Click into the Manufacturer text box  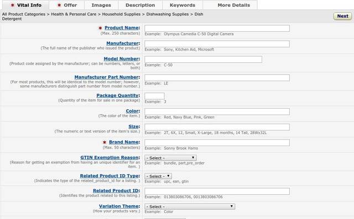pos(217,44)
